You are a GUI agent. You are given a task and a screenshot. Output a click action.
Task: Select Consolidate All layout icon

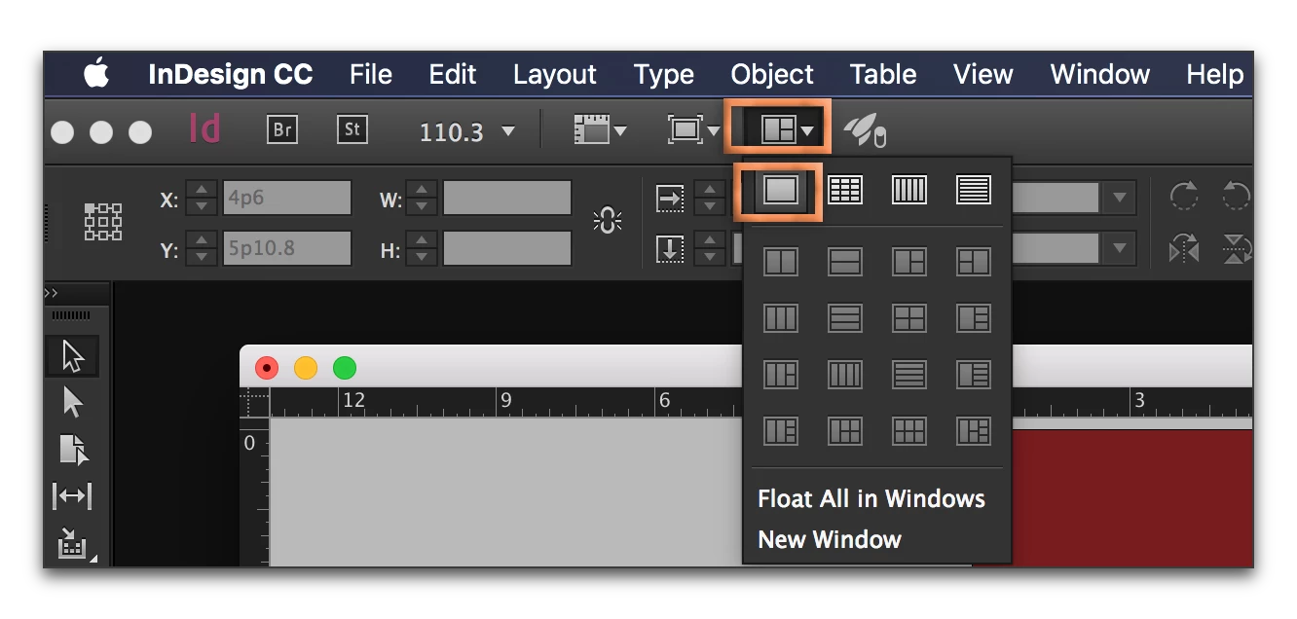click(x=781, y=190)
